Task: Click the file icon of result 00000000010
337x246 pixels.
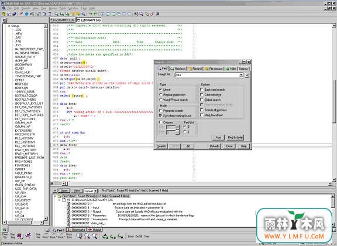Action: click(68, 204)
